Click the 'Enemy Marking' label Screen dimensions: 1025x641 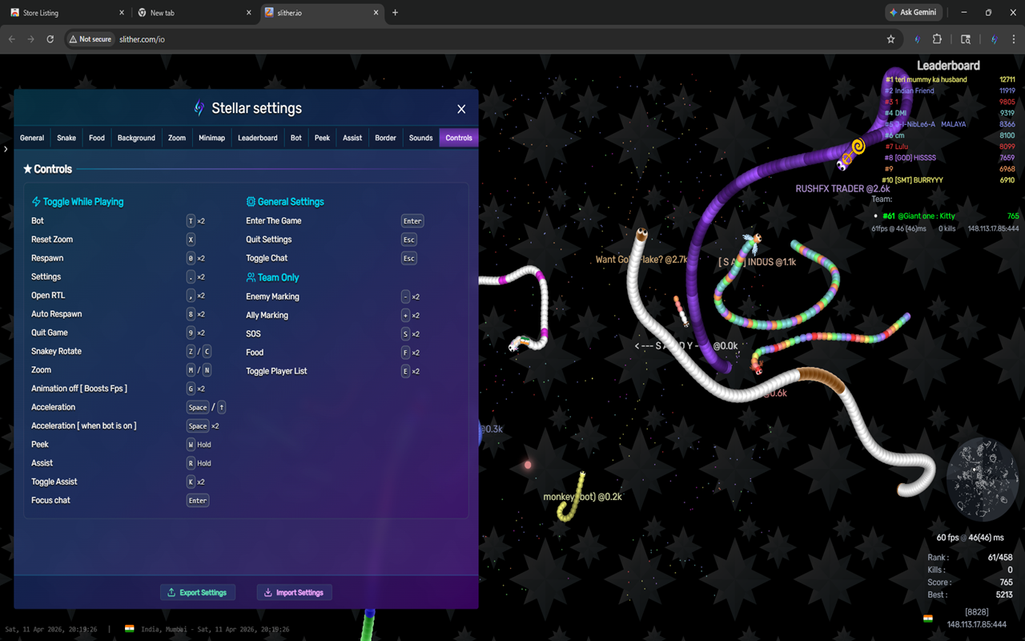pos(272,296)
